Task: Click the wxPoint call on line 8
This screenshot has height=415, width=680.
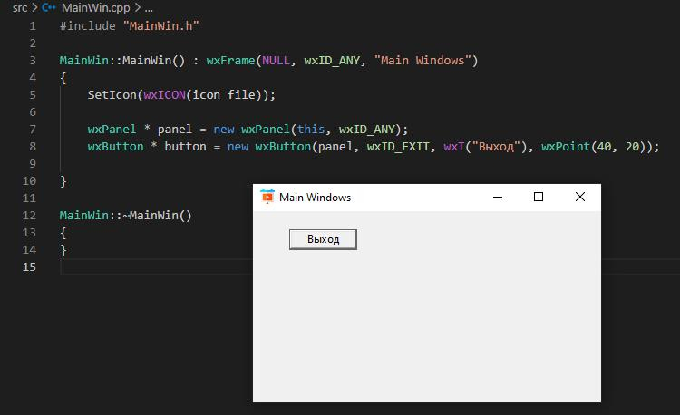Action: tap(563, 146)
